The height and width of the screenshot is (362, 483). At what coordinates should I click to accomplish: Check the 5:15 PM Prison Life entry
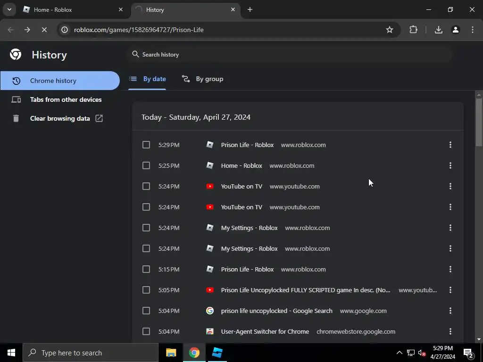146,269
